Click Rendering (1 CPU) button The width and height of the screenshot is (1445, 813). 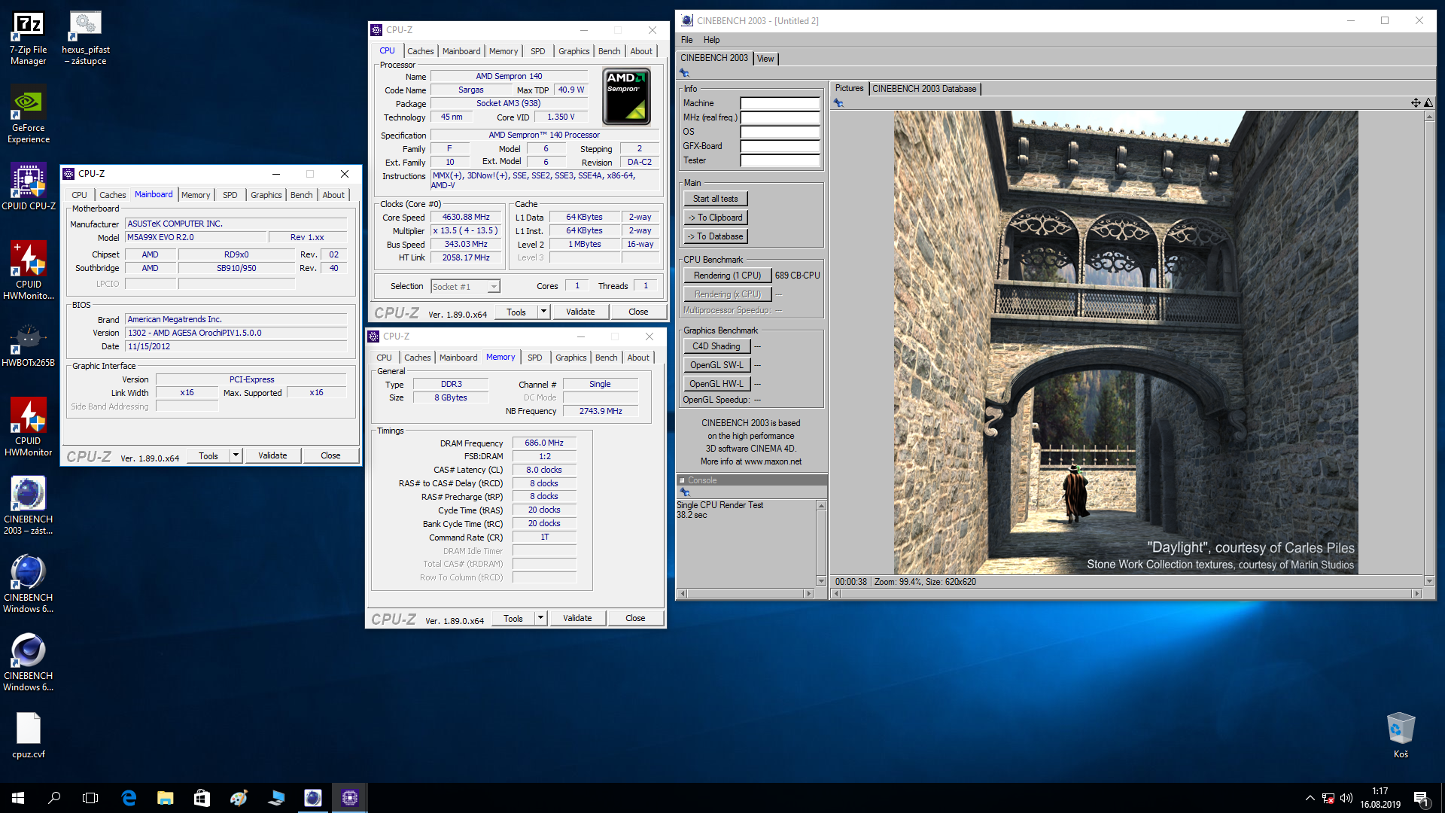pyautogui.click(x=727, y=276)
